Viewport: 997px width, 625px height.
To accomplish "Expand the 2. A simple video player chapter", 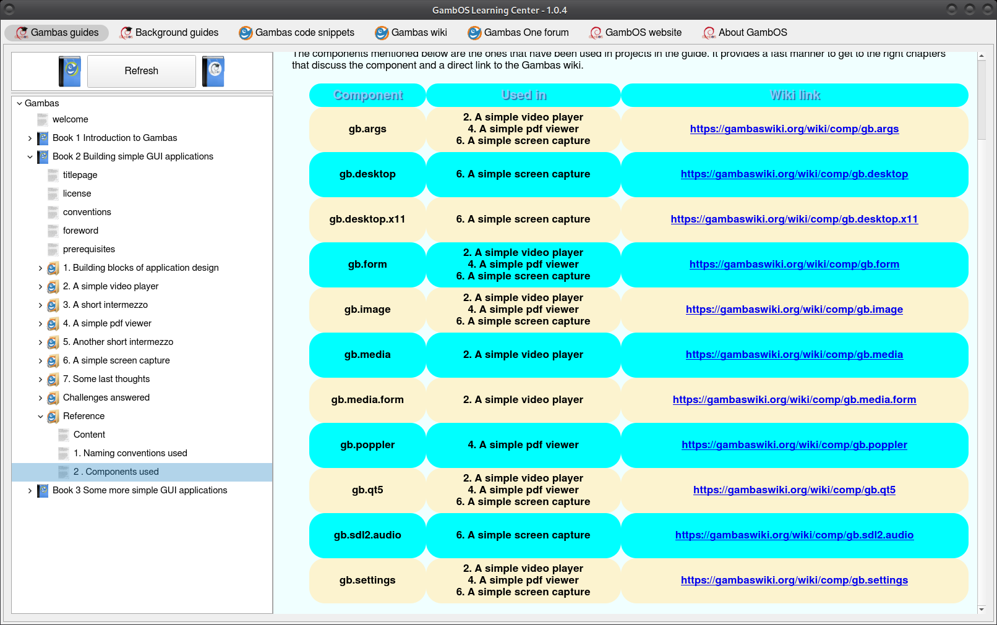I will tap(40, 286).
